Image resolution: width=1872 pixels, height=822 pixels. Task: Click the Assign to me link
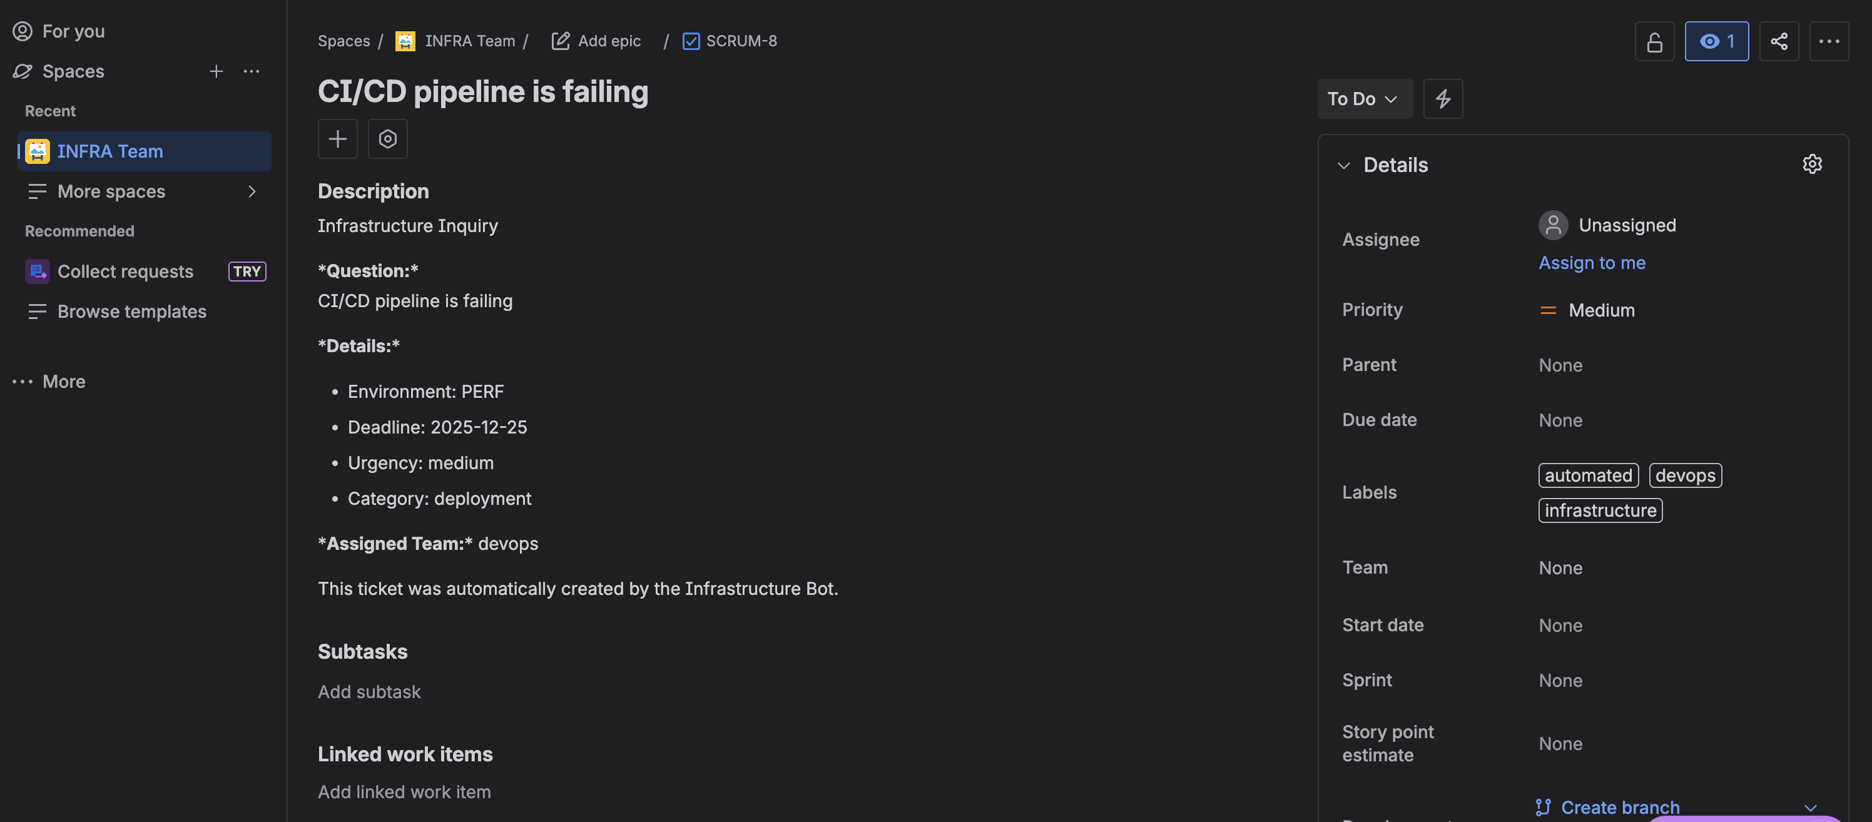pyautogui.click(x=1592, y=262)
